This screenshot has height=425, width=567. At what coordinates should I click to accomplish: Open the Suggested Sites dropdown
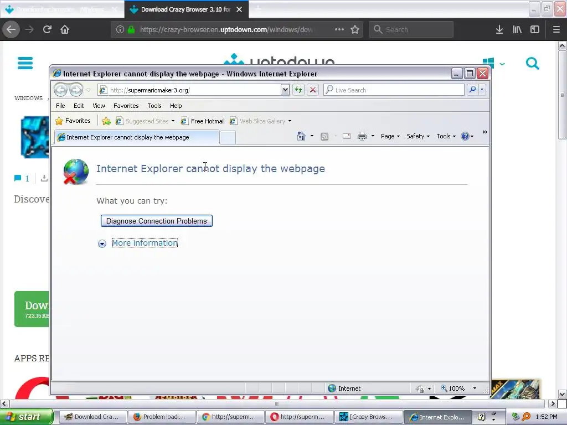coord(173,121)
